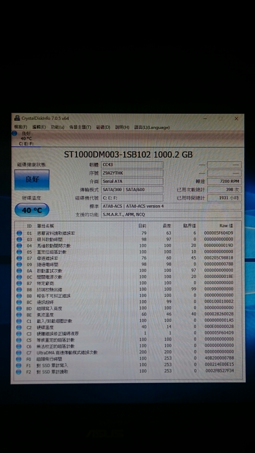This screenshot has height=453, width=255.
Task: Click the status circle for ID 0C
Action: [19, 277]
